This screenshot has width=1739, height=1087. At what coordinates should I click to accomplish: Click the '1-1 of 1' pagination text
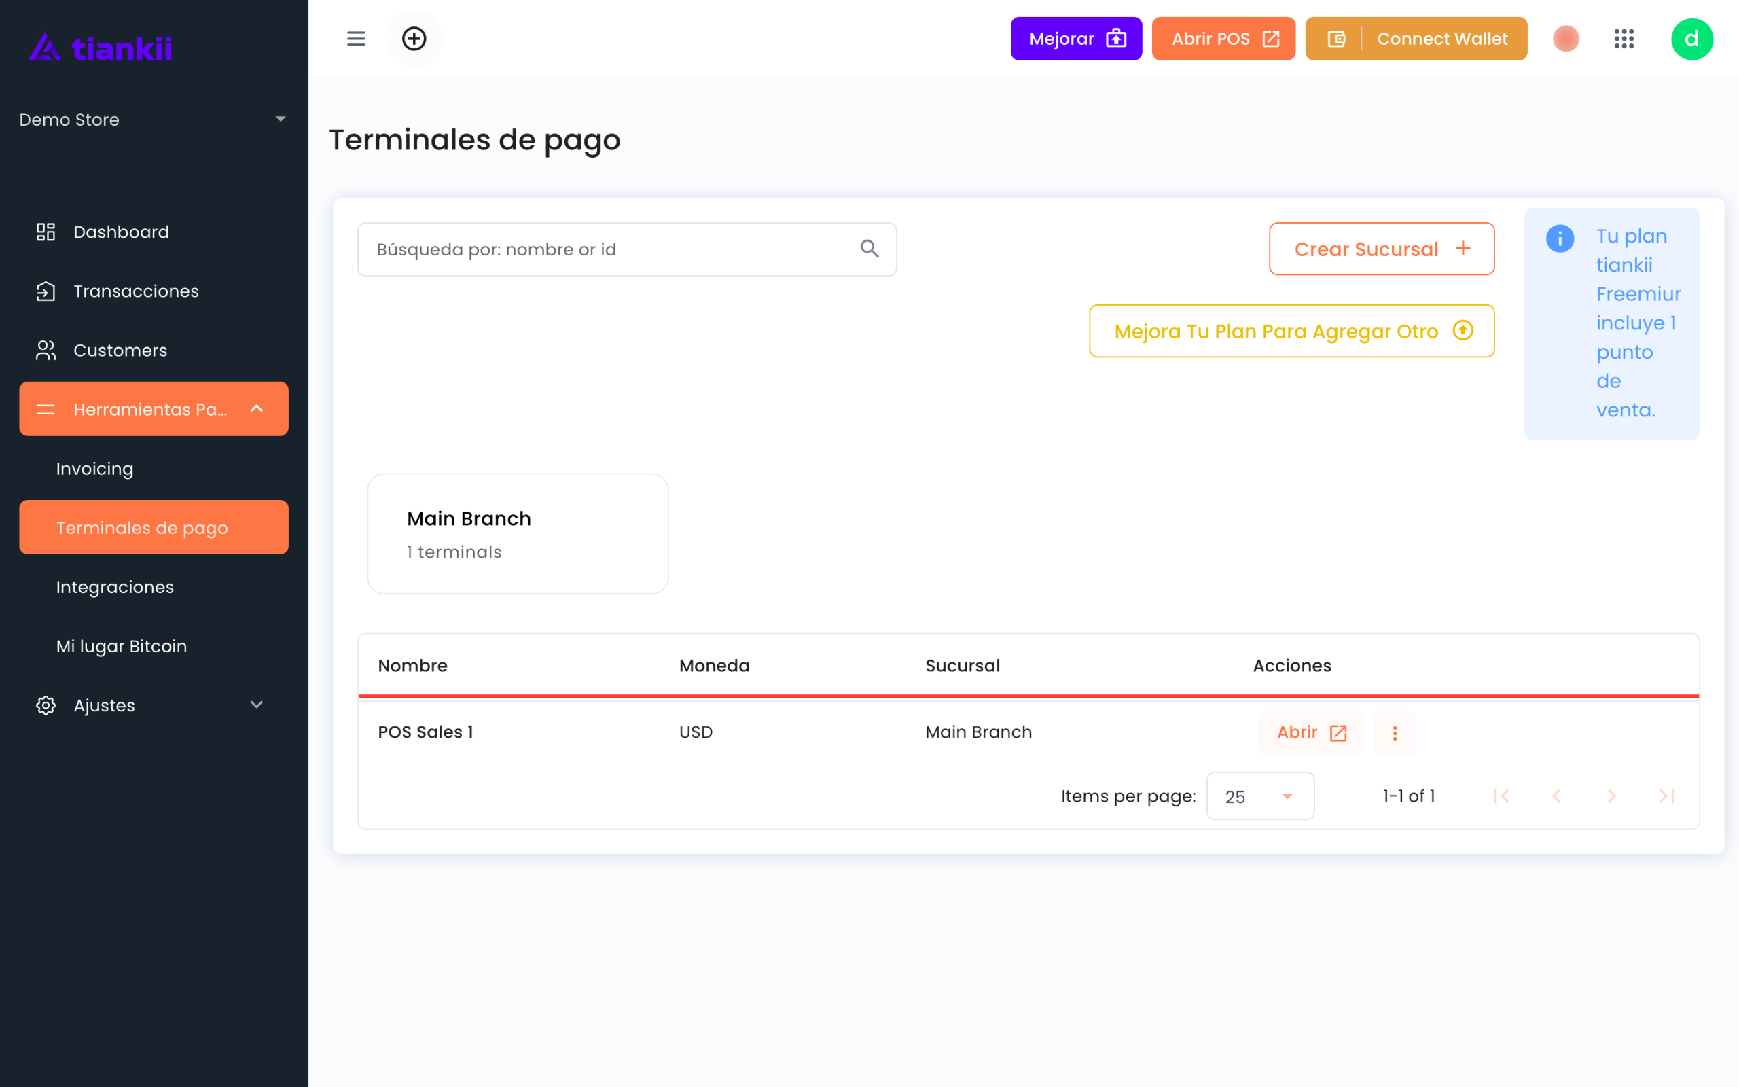point(1408,796)
